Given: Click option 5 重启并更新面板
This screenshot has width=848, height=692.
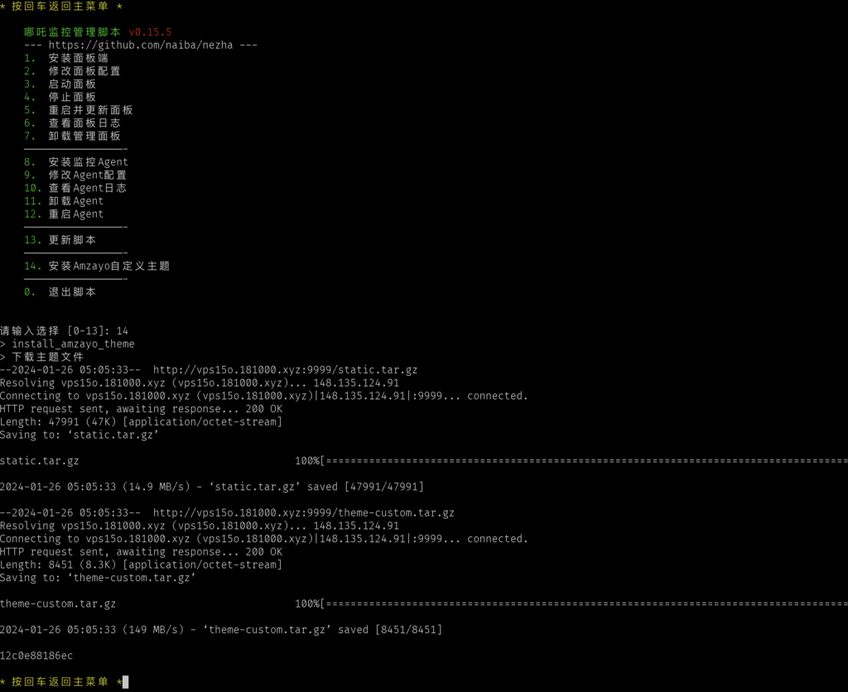Looking at the screenshot, I should pyautogui.click(x=90, y=110).
